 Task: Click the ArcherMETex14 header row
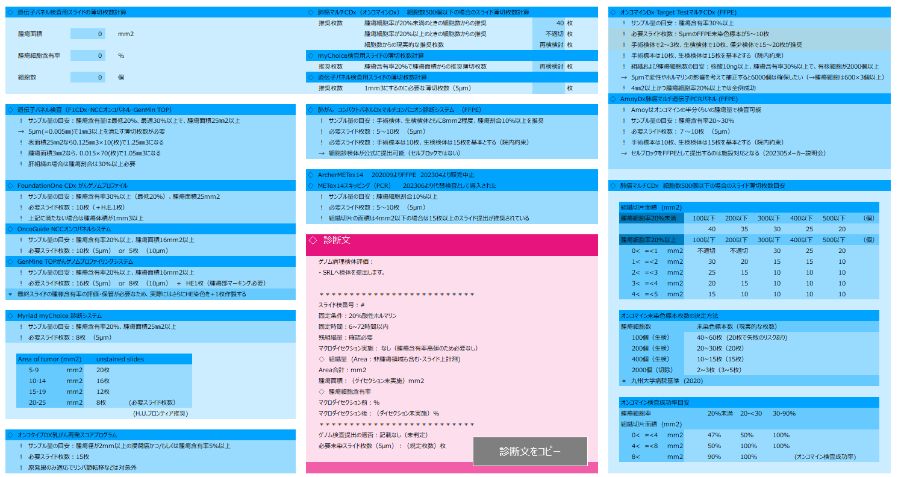point(452,175)
